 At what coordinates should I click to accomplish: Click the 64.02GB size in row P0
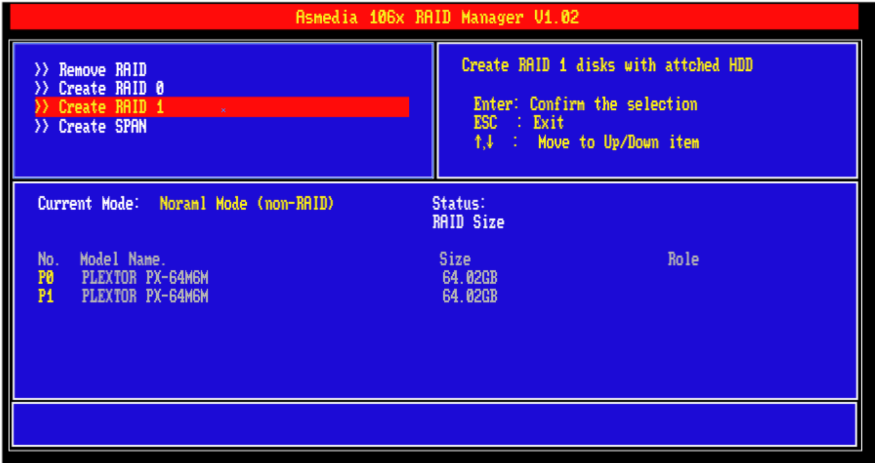click(x=470, y=278)
